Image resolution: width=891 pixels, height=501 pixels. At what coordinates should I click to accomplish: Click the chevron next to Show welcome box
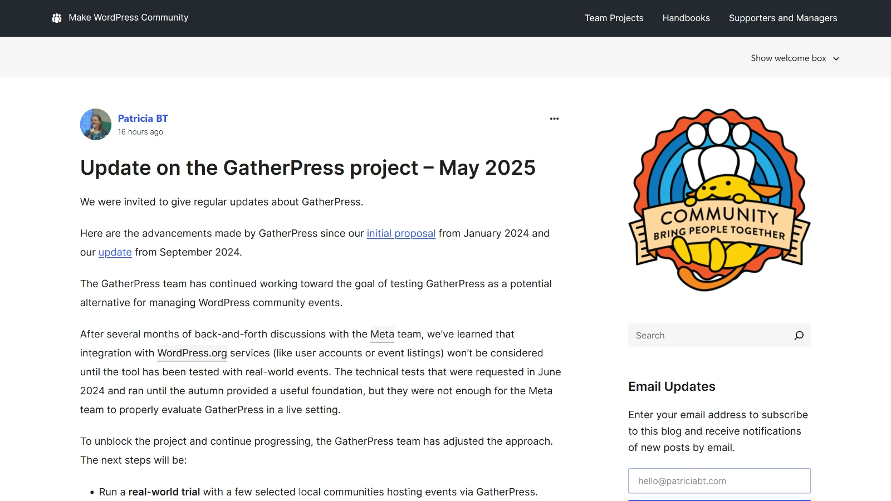(836, 58)
